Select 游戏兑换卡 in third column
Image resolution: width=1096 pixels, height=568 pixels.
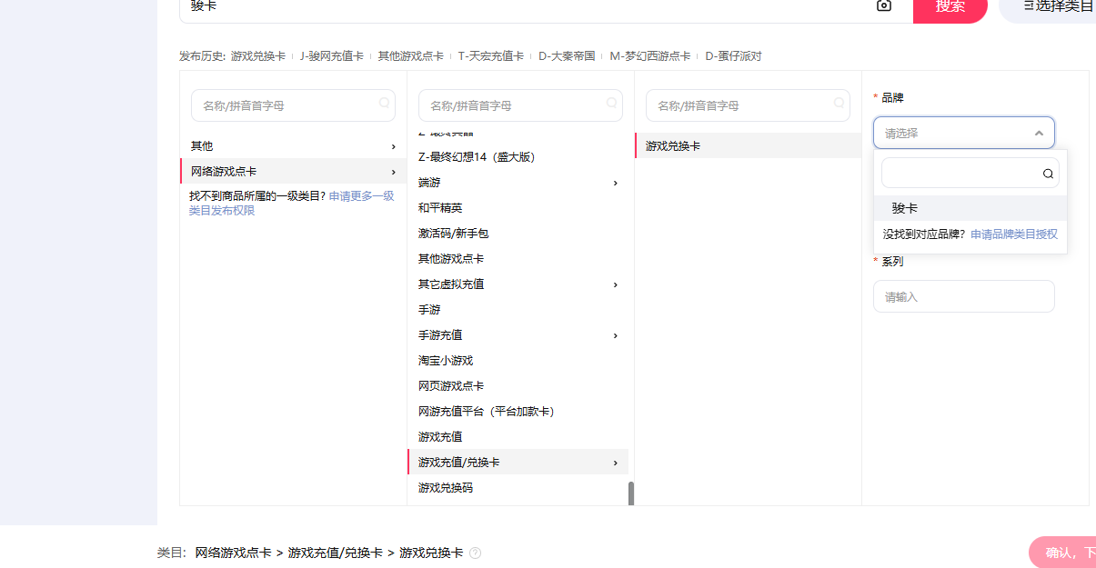tap(673, 146)
